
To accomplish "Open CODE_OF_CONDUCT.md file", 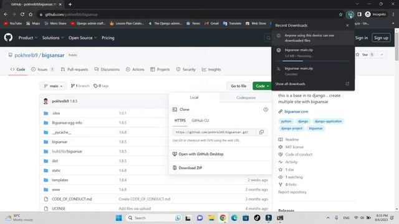I will [x=72, y=199].
